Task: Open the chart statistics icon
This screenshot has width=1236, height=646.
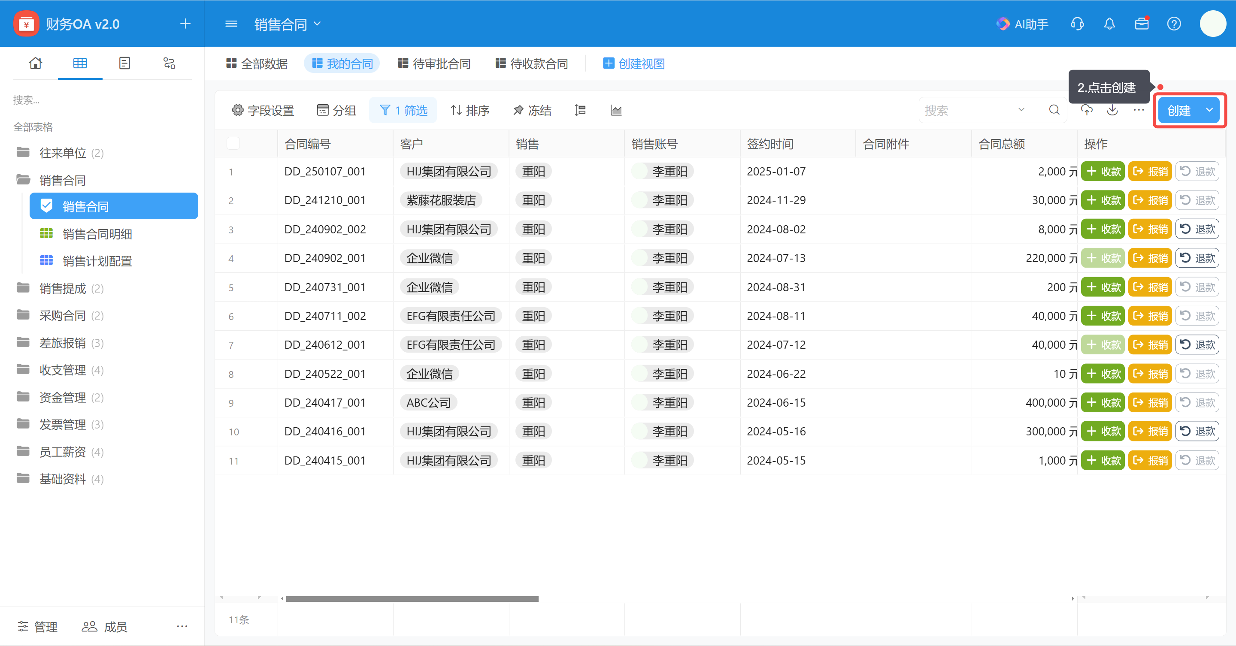Action: coord(616,110)
